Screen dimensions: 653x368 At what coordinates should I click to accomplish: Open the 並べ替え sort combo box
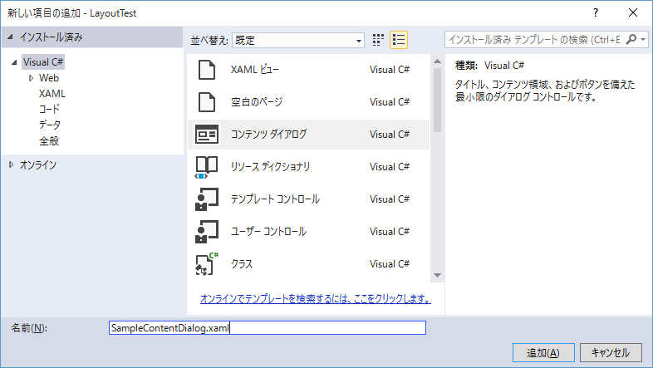click(x=298, y=41)
